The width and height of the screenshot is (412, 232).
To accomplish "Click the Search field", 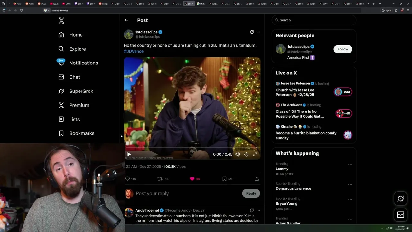I will [314, 20].
